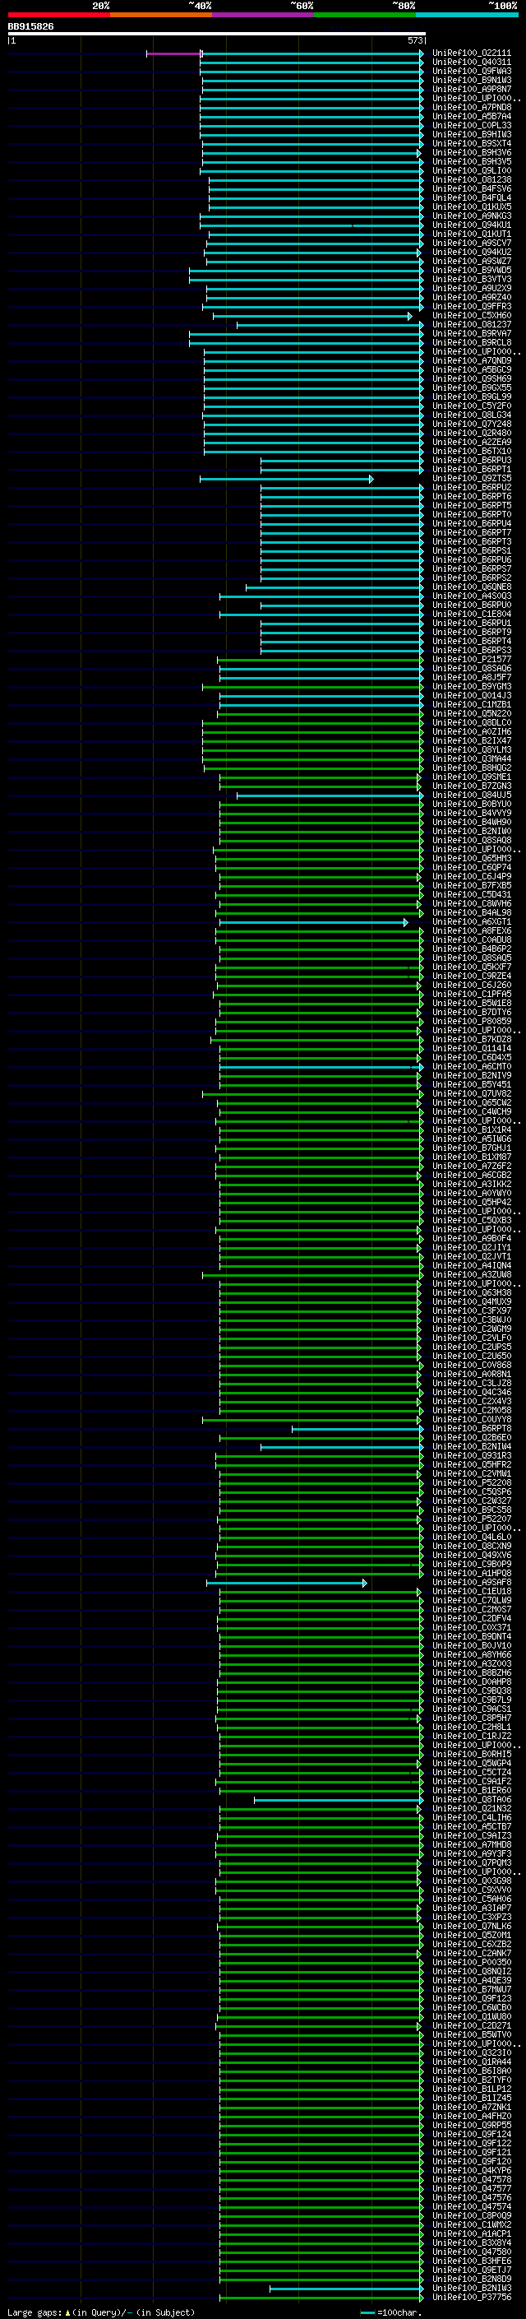Image resolution: width=526 pixels, height=2319 pixels.
Task: Open the hit UniRef100_Q47578
Action: click(472, 2179)
